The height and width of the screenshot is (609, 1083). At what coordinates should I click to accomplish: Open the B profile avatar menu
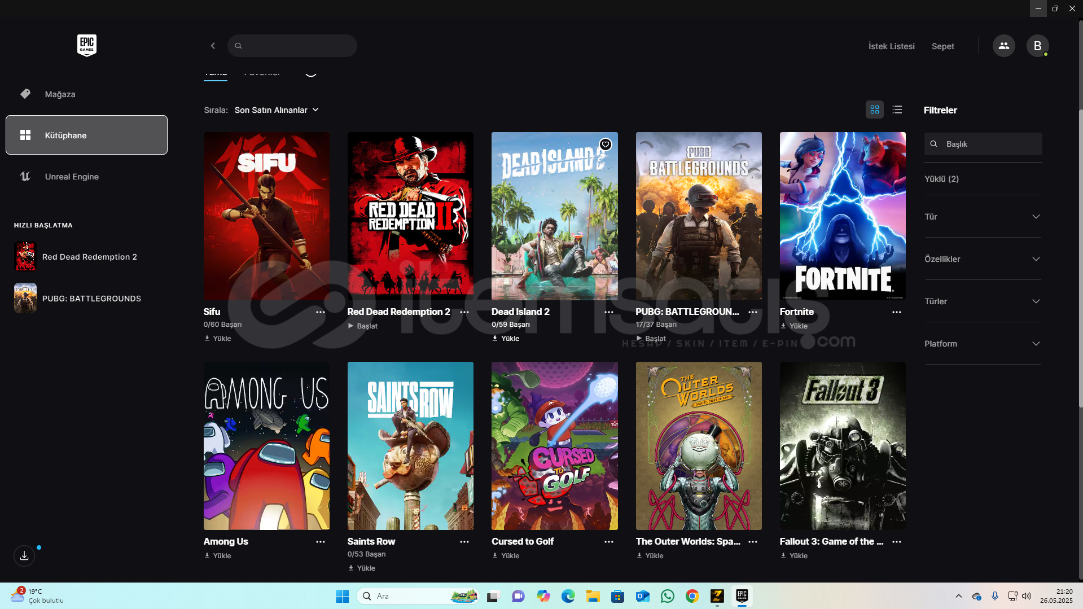tap(1037, 46)
